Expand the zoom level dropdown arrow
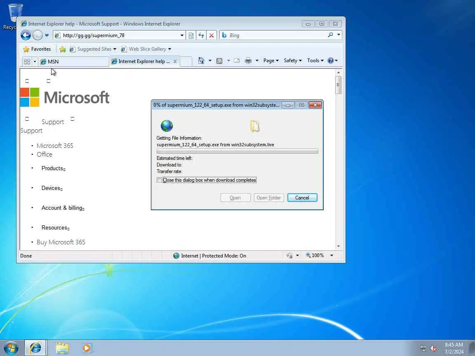This screenshot has height=356, width=475. coord(332,255)
